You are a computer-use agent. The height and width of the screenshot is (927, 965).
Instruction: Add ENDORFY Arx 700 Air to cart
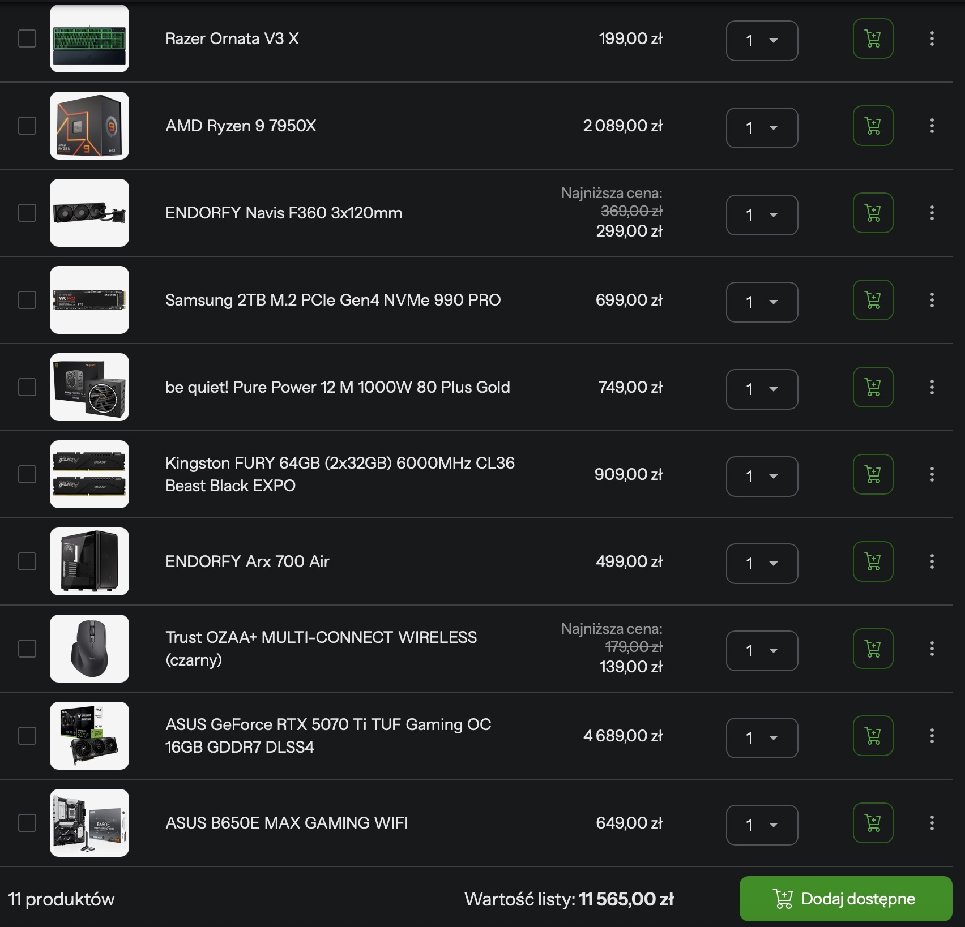click(873, 562)
